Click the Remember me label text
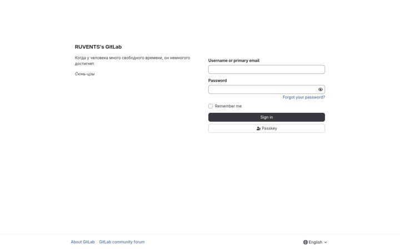The image size is (400, 250). coord(228,106)
